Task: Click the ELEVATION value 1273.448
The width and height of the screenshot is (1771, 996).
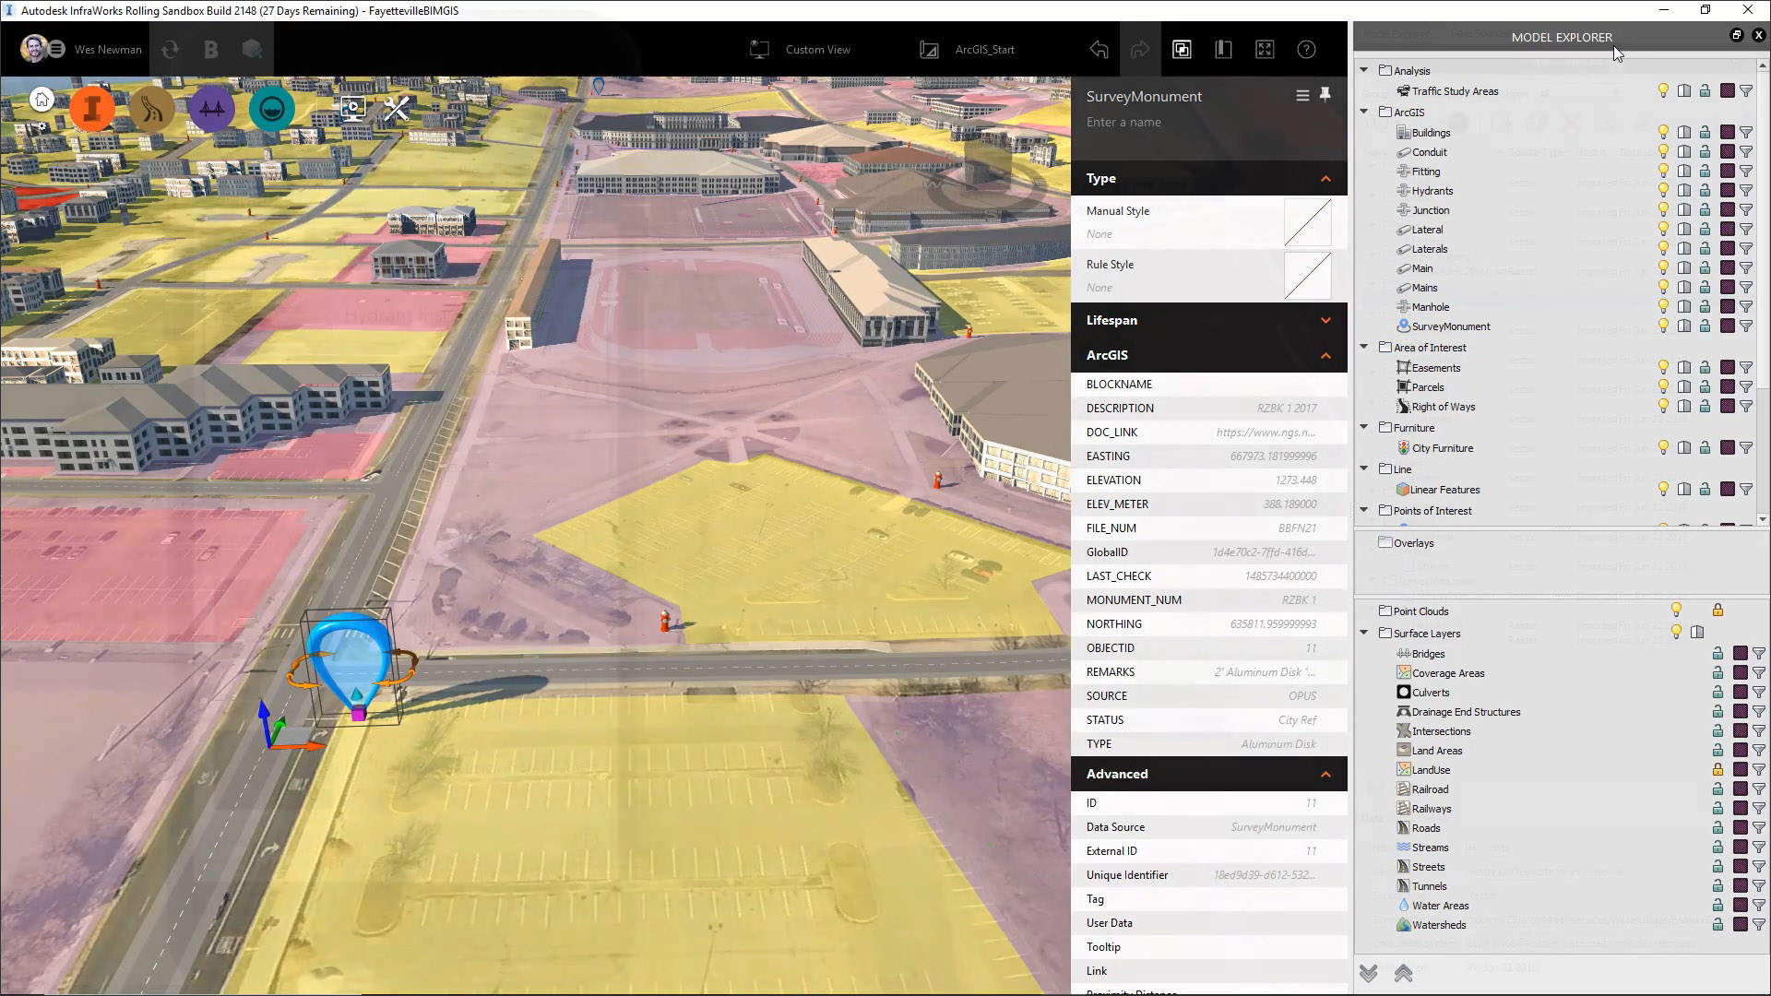Action: (x=1296, y=480)
